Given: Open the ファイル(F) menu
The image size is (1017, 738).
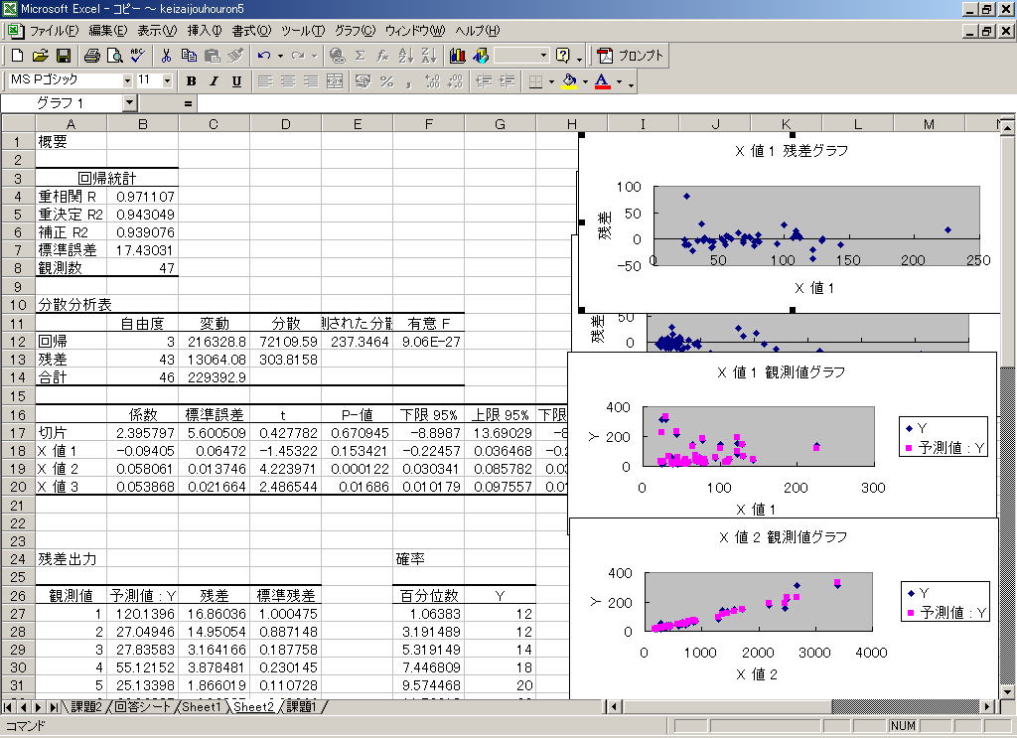Looking at the screenshot, I should point(54,31).
